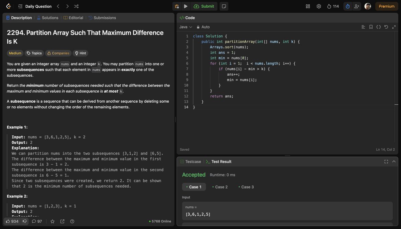Share the problem link icon

pos(62,221)
